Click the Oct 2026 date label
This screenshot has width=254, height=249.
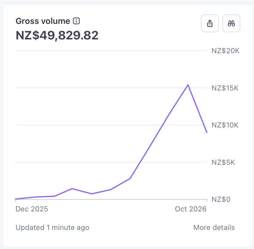click(191, 209)
